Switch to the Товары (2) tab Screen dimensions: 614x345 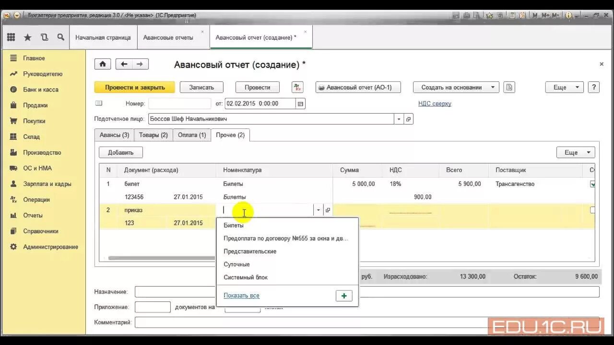(x=153, y=135)
